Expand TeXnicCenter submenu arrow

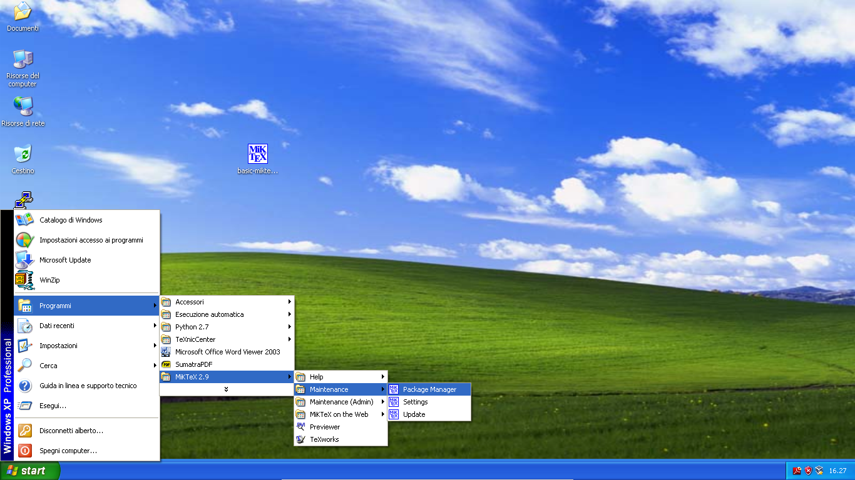(290, 339)
